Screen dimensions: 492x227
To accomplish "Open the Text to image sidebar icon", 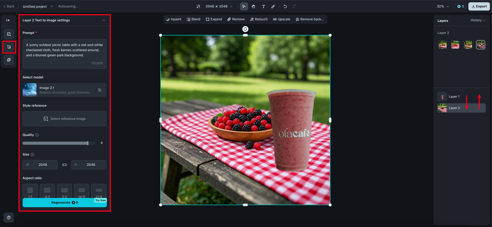I will [x=9, y=47].
